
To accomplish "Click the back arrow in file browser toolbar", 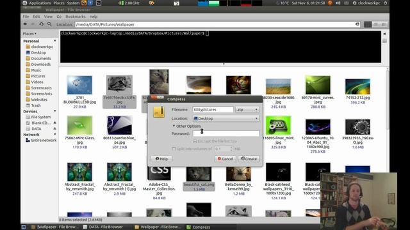I will [x=25, y=24].
